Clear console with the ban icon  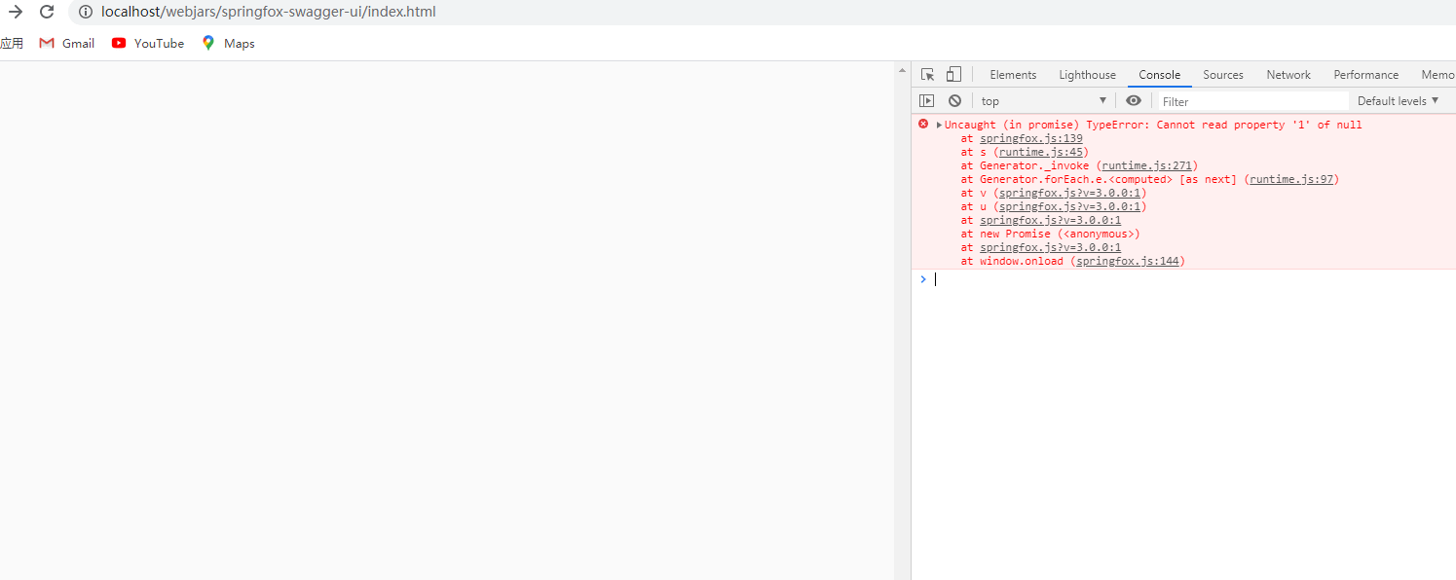click(x=954, y=101)
